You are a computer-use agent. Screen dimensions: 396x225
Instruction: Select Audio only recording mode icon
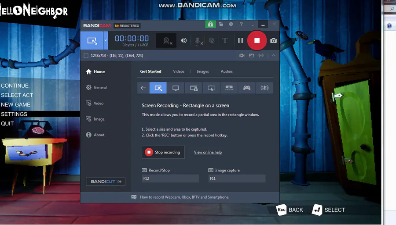pyautogui.click(x=264, y=88)
